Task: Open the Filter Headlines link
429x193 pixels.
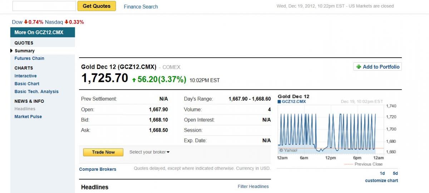Action: (253, 187)
